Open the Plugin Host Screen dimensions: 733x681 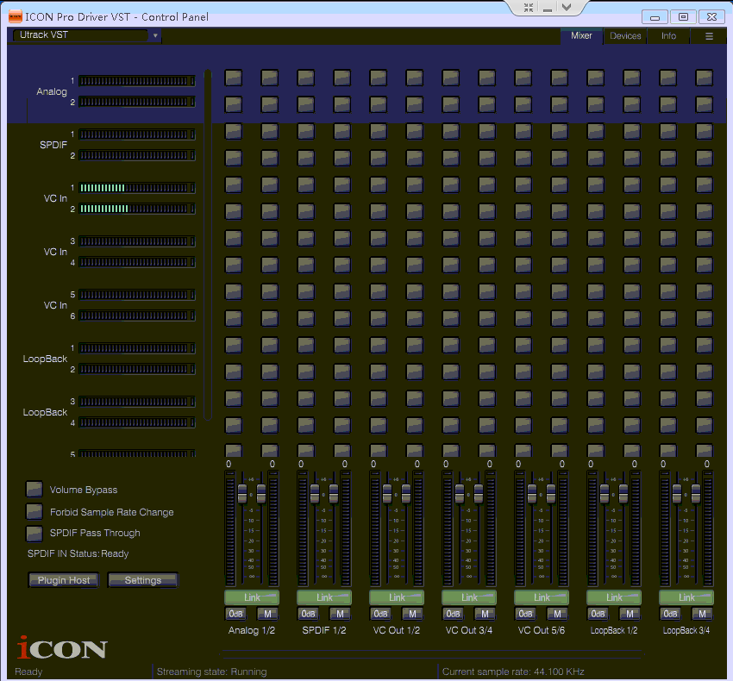click(x=64, y=580)
